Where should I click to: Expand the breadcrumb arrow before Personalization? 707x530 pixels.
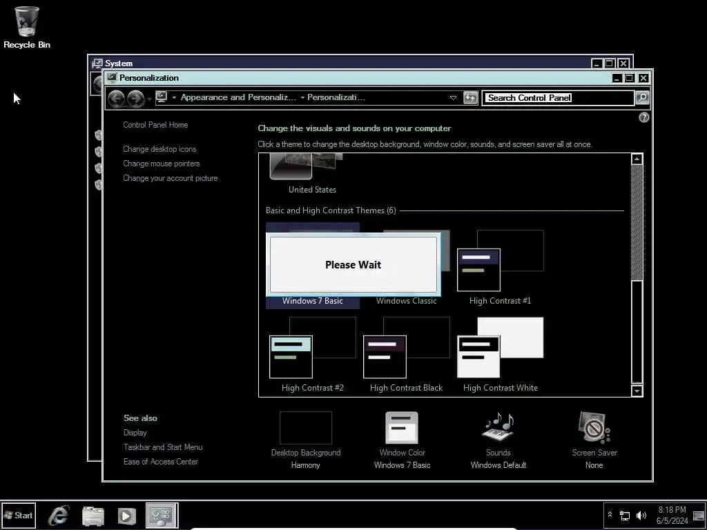pos(302,97)
